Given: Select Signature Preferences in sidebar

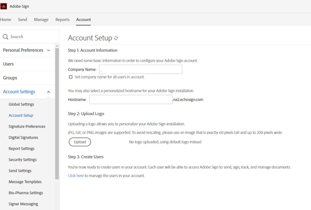Looking at the screenshot, I should click(x=27, y=126).
